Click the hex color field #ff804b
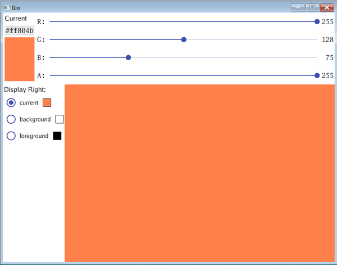This screenshot has width=337, height=265. 19,30
